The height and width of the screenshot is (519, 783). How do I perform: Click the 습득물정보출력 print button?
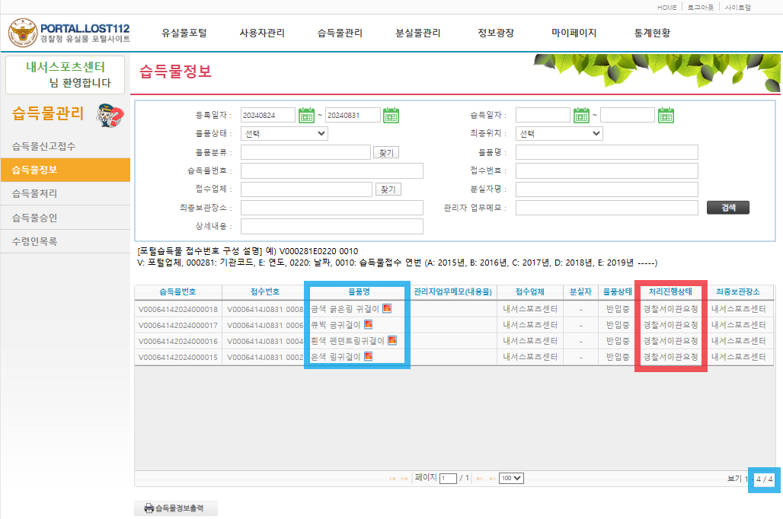point(175,508)
